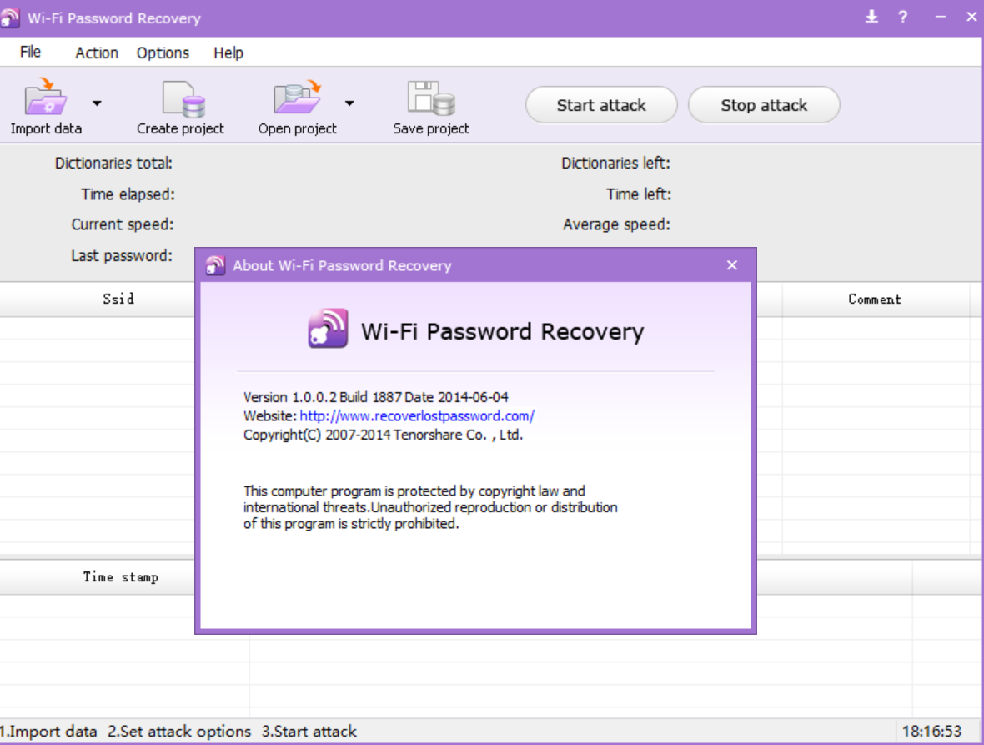
Task: Click the Save project disk icon
Action: (431, 98)
